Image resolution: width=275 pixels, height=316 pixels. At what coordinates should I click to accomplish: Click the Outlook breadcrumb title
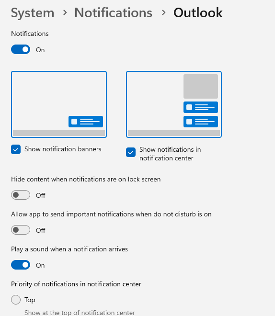tap(198, 13)
